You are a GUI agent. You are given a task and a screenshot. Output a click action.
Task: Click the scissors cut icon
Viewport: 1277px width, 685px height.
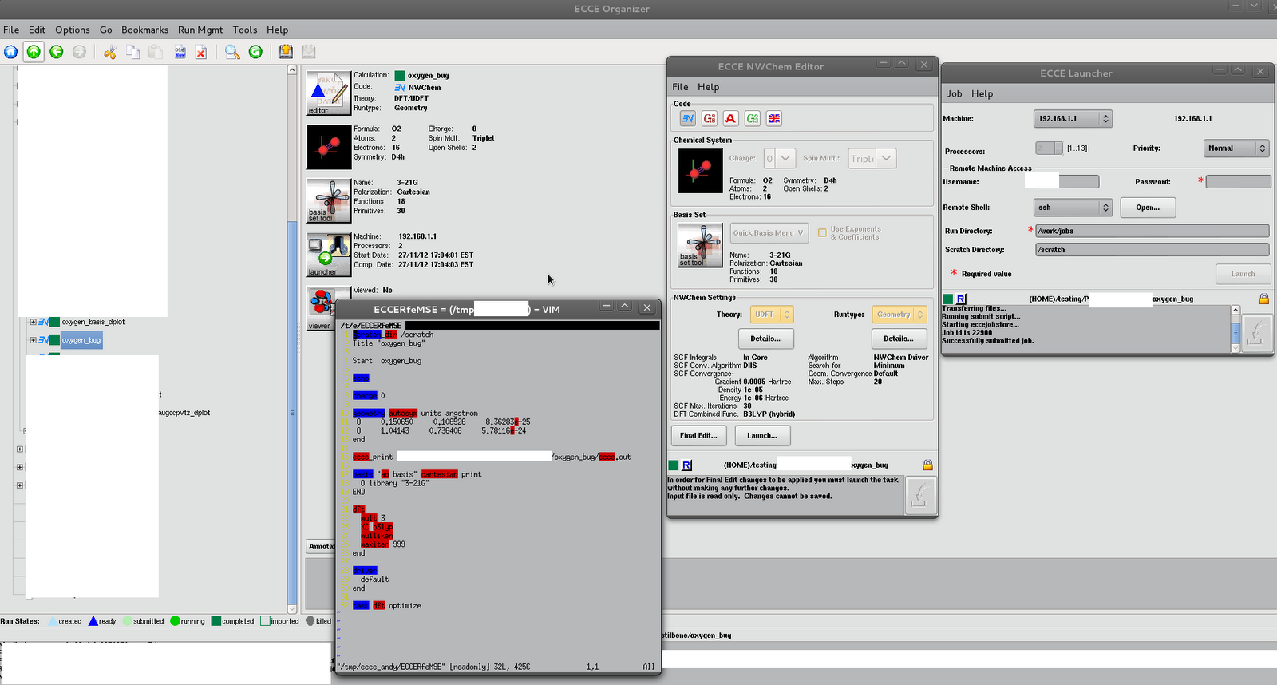pyautogui.click(x=110, y=52)
